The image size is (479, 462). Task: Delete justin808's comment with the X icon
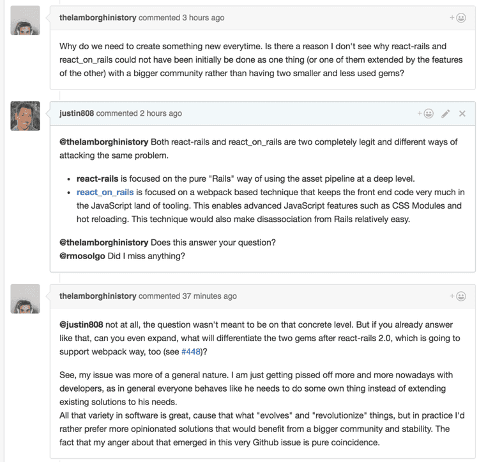click(x=462, y=113)
